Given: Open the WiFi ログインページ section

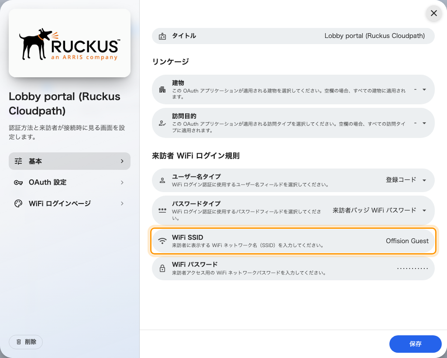Looking at the screenshot, I should pos(69,203).
